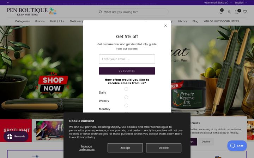Screen dimensions: 254x158
Task: Select the Monthly email frequency option
Action: [126, 105]
